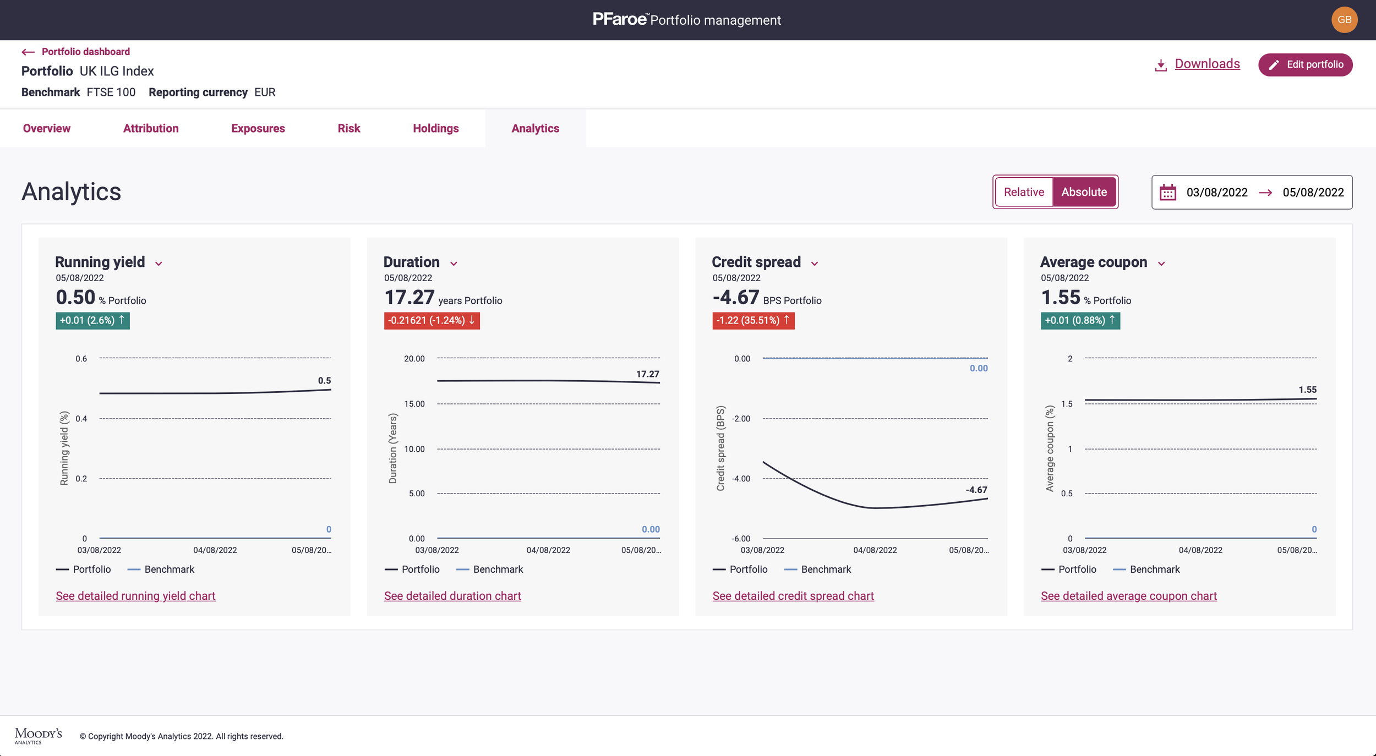Image resolution: width=1376 pixels, height=756 pixels.
Task: Click the Running yield card title
Action: coord(100,262)
